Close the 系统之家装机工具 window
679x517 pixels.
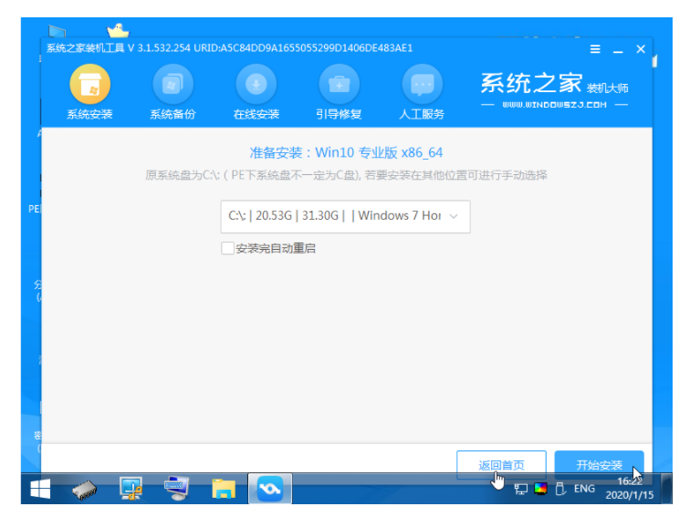pyautogui.click(x=641, y=49)
